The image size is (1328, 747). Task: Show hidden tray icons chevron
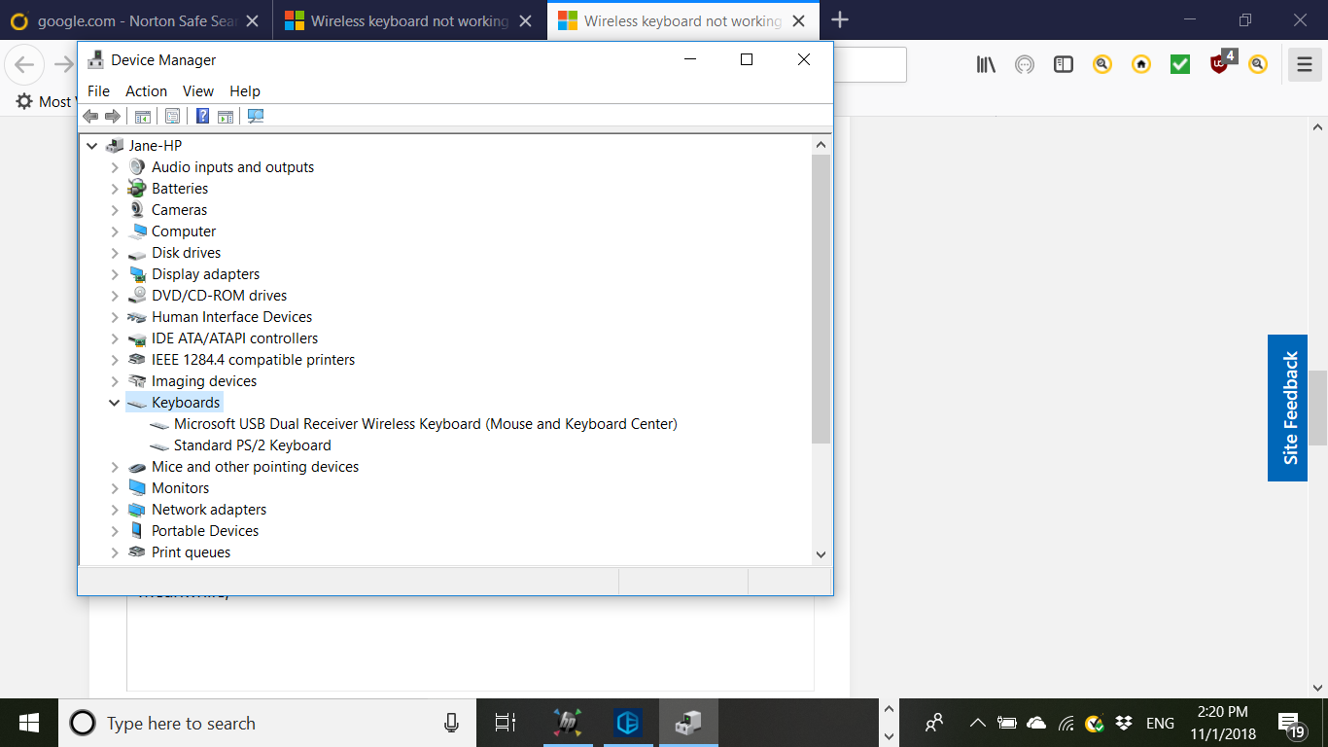[x=978, y=723]
